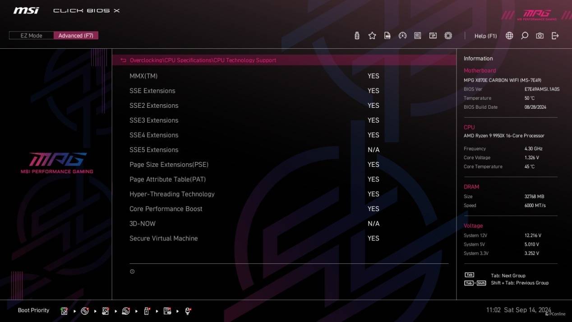Select the Advanced (F7) mode tab

click(76, 36)
